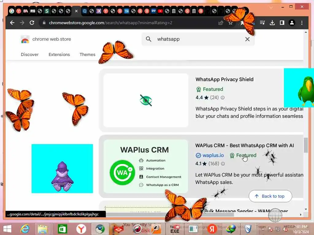Switch to the green S tab

pos(47,11)
